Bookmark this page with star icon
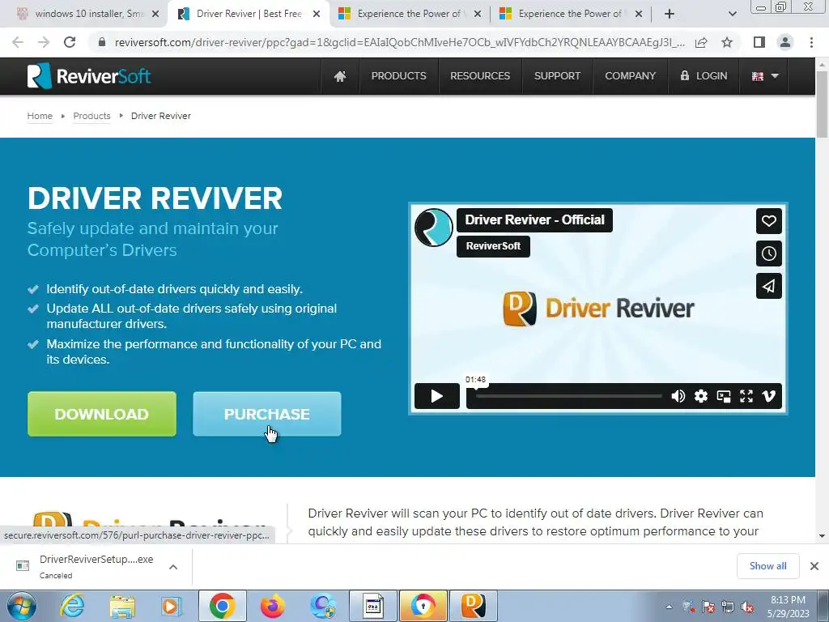 (x=727, y=42)
